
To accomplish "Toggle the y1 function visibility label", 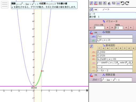I will coord(94,37).
